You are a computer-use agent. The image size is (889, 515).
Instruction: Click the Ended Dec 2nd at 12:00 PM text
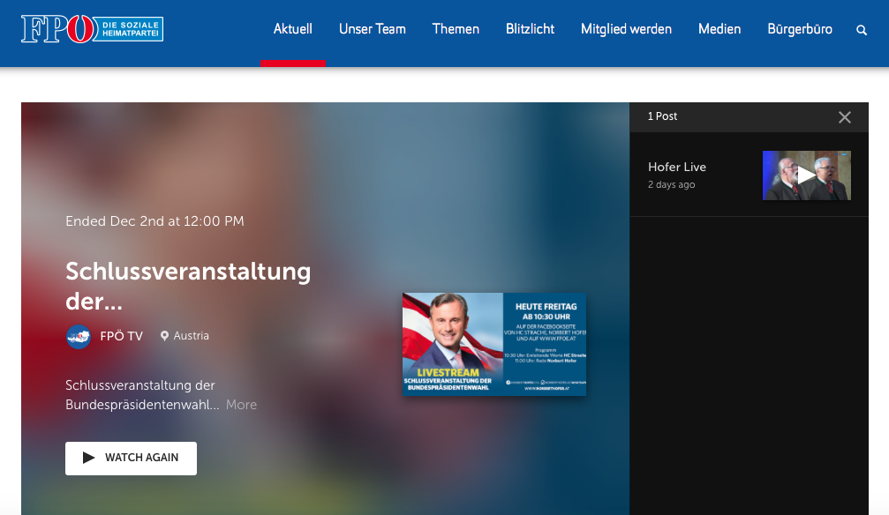point(154,221)
